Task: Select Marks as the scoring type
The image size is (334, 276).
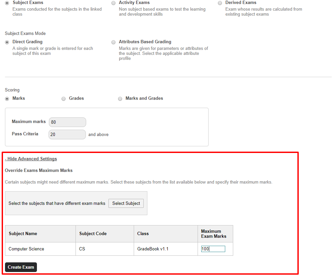Action: (x=7, y=99)
